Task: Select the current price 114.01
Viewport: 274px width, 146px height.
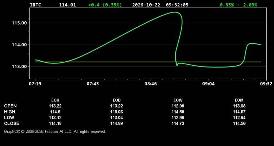Action: click(x=68, y=5)
